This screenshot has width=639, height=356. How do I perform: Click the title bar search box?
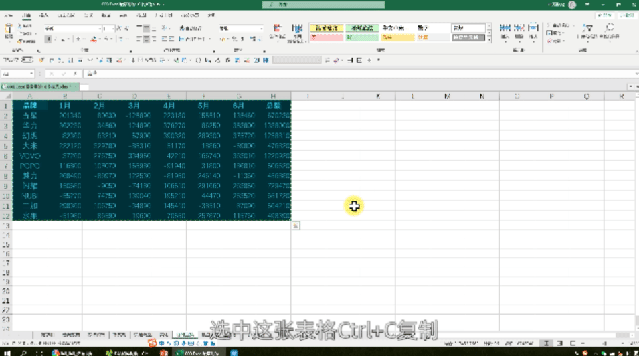(323, 5)
